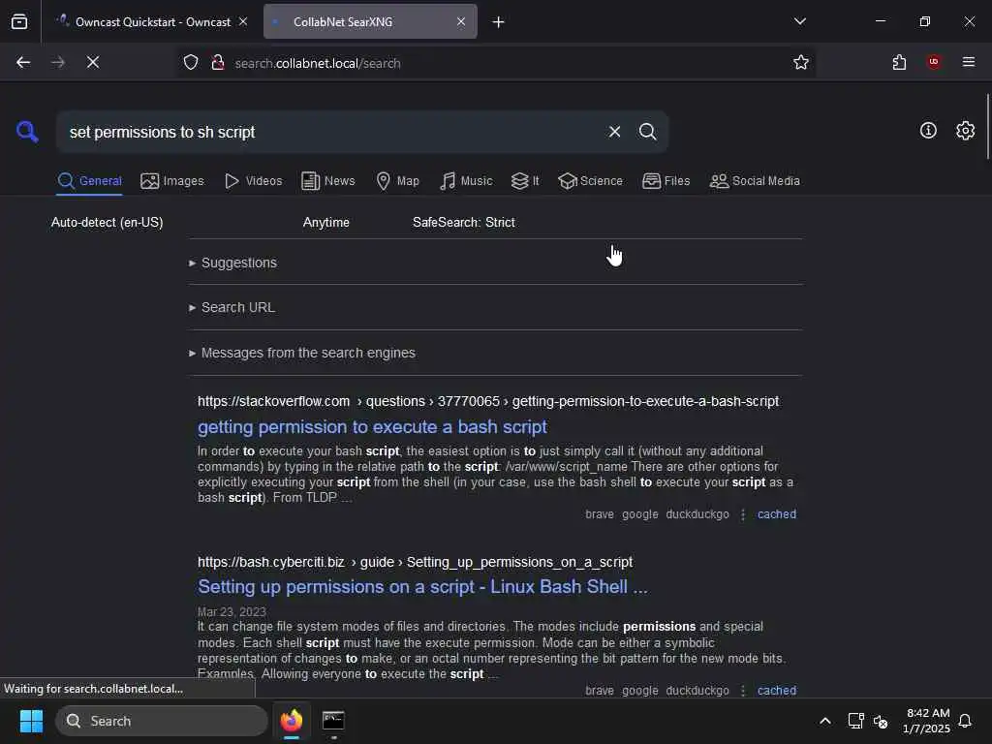Switch to the Files category tab
This screenshot has height=744, width=992.
[x=666, y=181]
